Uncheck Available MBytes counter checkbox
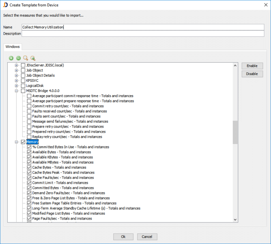271x244 pixels. (x=29, y=162)
